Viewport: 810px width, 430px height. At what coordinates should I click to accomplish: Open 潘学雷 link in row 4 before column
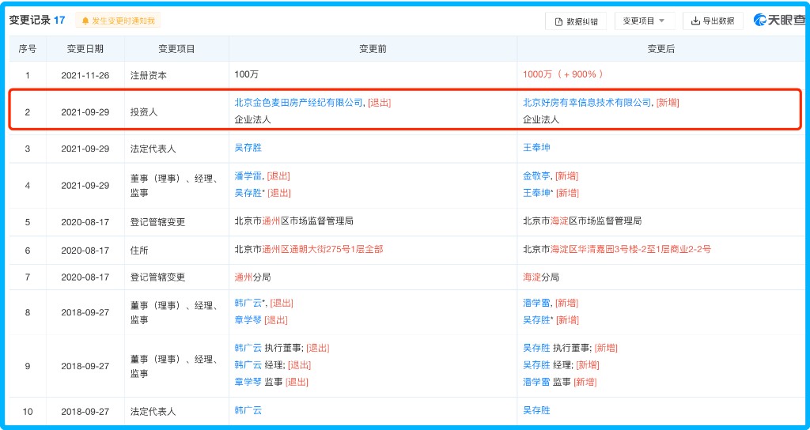[248, 176]
